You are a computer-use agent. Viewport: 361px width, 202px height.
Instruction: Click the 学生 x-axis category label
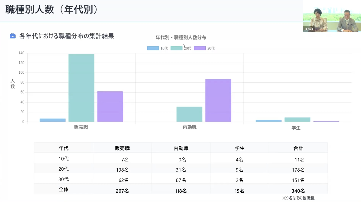(296, 128)
